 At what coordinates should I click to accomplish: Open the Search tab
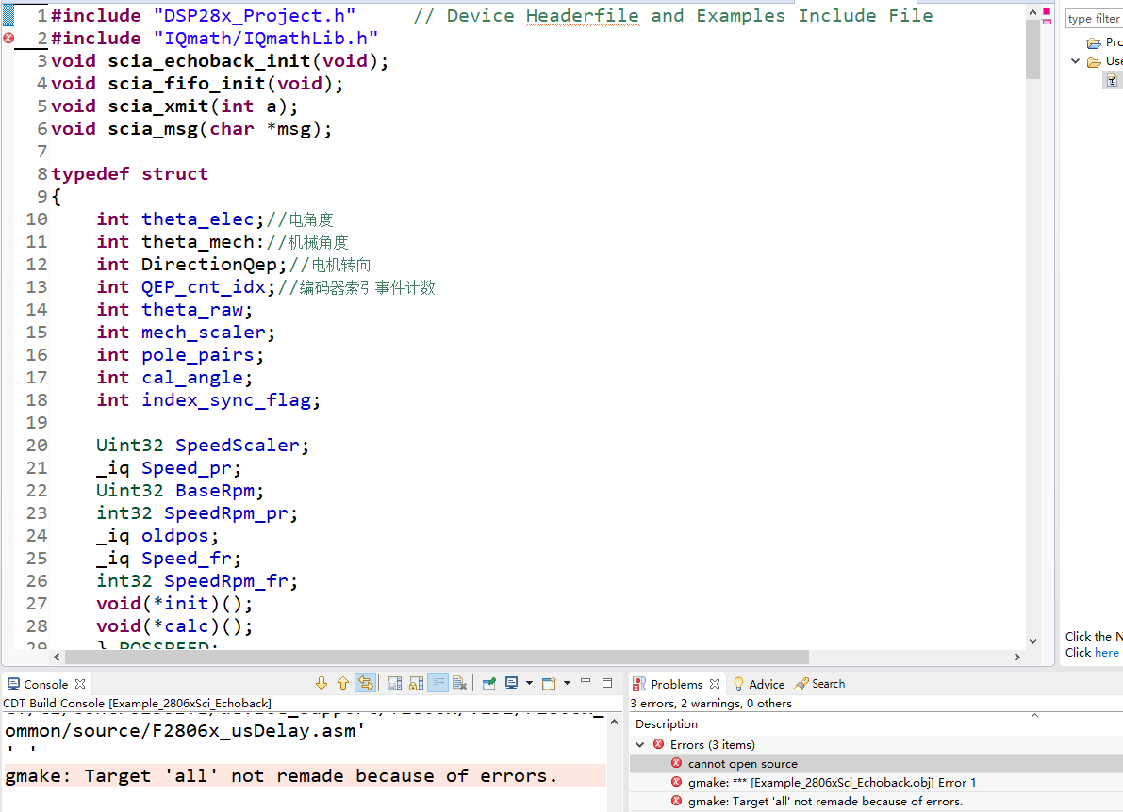820,684
